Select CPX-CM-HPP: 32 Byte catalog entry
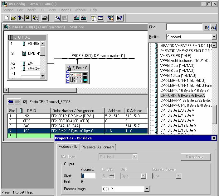Viewport: 219px width, 196px height. click(x=186, y=100)
